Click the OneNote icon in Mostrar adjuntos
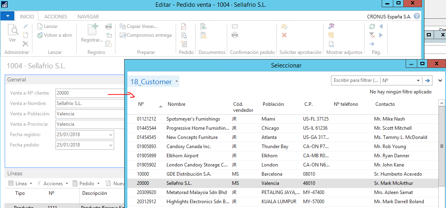The width and height of the screenshot is (446, 208). point(331,27)
